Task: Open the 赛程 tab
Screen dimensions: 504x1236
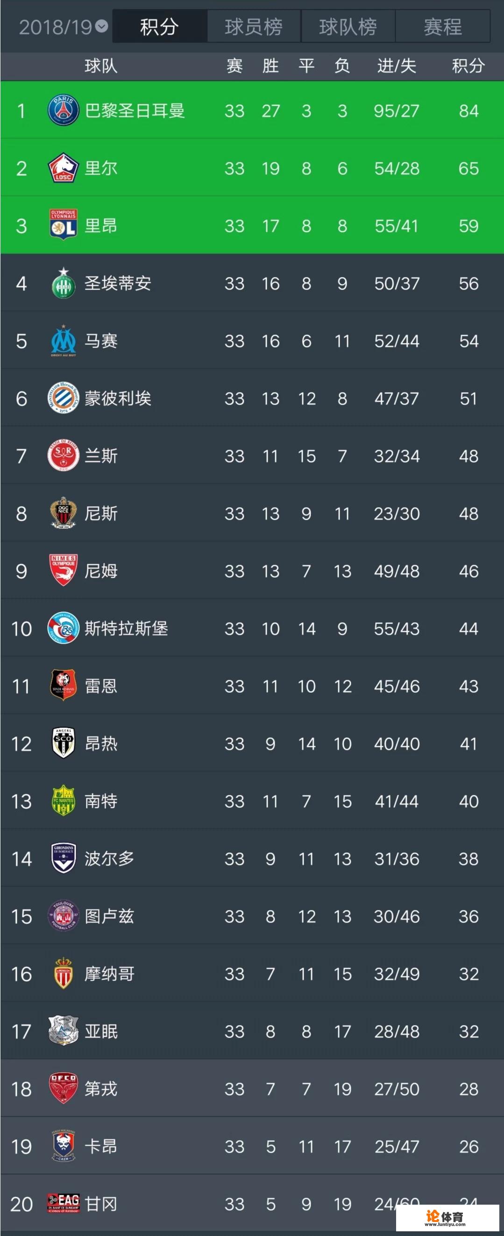Action: coord(442,27)
